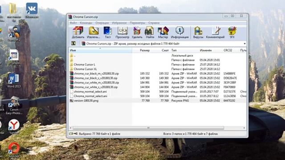Image resolution: width=285 pixels, height=160 pixels.
Task: Select chroma_cur_black_s_v20180130.zip file
Action: tap(95, 78)
